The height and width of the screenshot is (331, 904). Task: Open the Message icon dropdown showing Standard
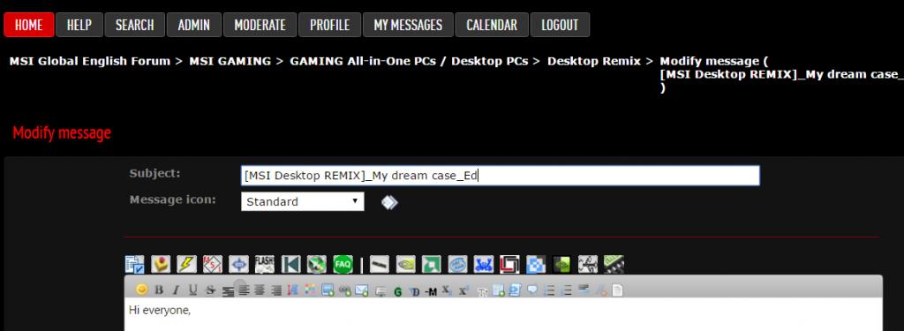click(x=303, y=202)
